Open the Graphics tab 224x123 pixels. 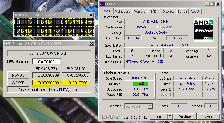click(x=168, y=12)
